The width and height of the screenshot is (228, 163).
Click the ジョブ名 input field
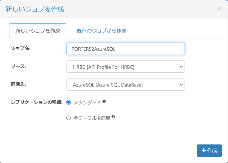[x=126, y=49]
